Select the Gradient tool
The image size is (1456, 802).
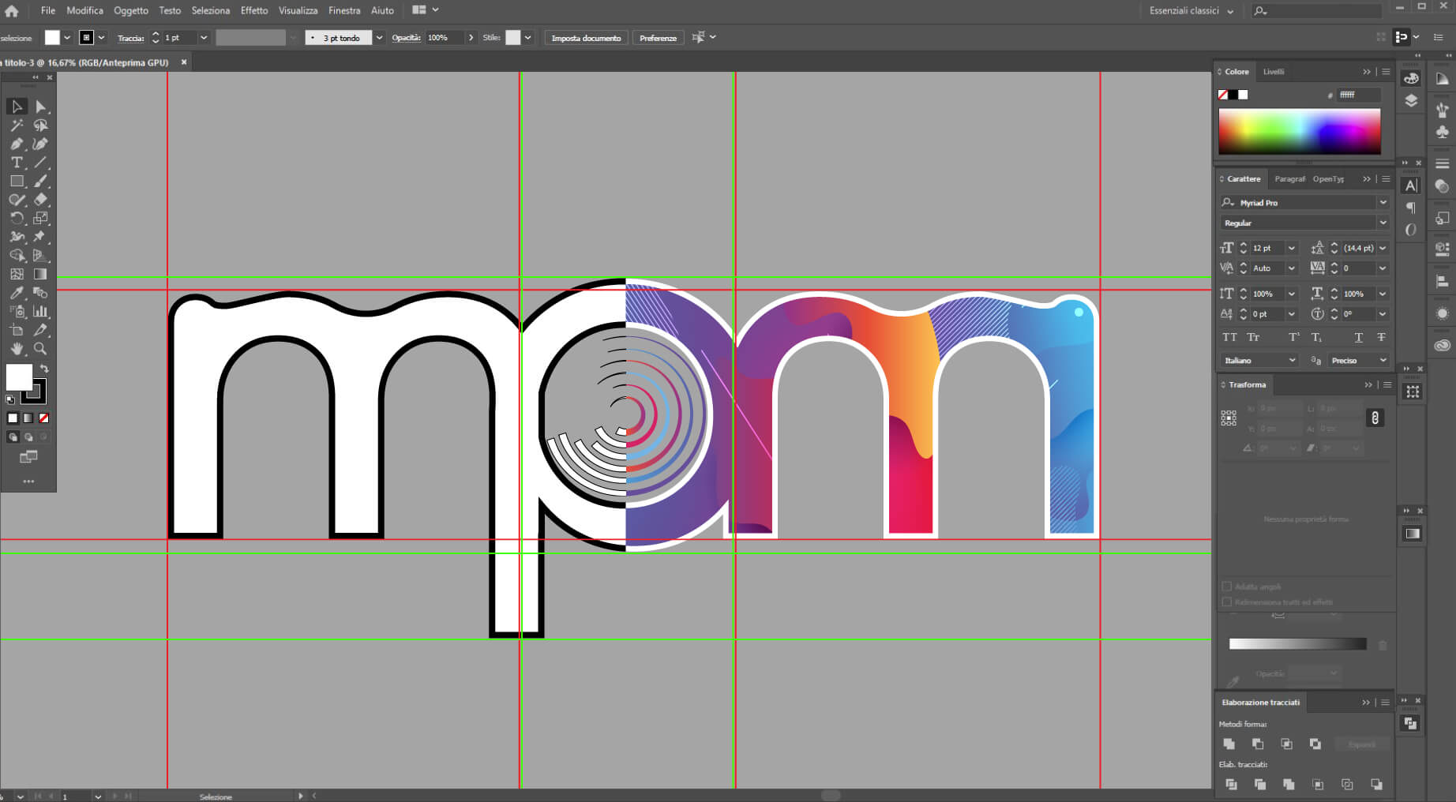tap(40, 274)
